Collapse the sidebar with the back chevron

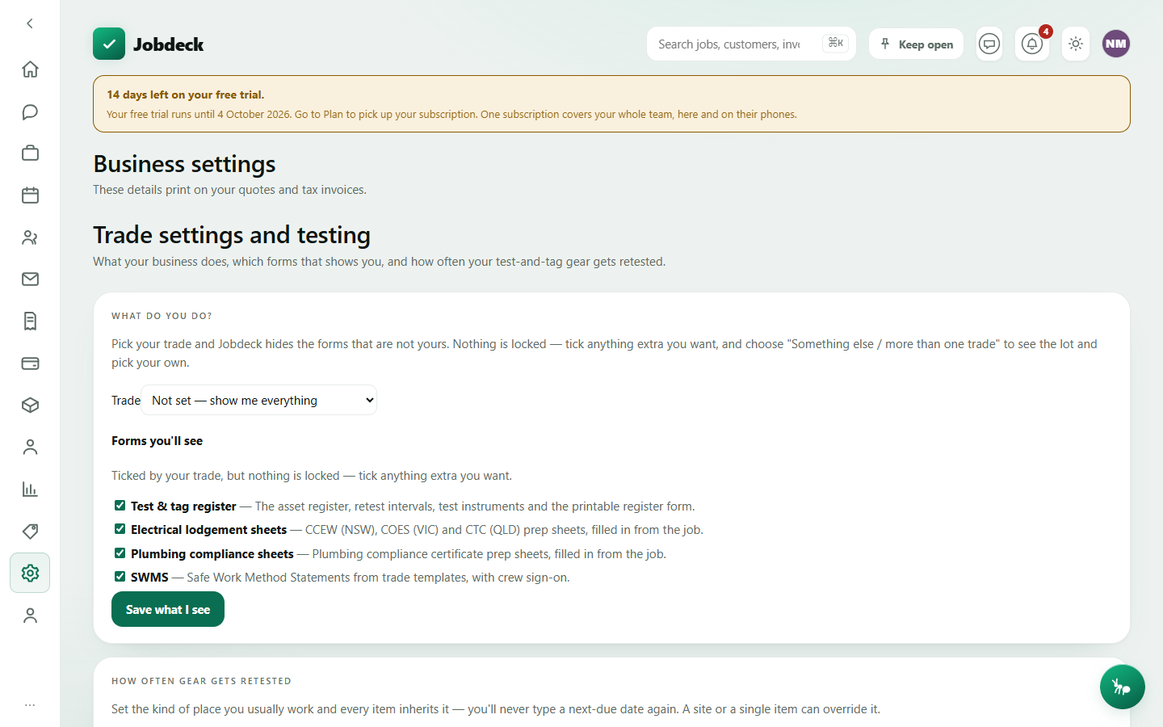(30, 23)
